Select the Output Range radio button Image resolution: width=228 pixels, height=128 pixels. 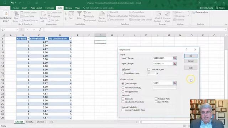[x=123, y=84]
